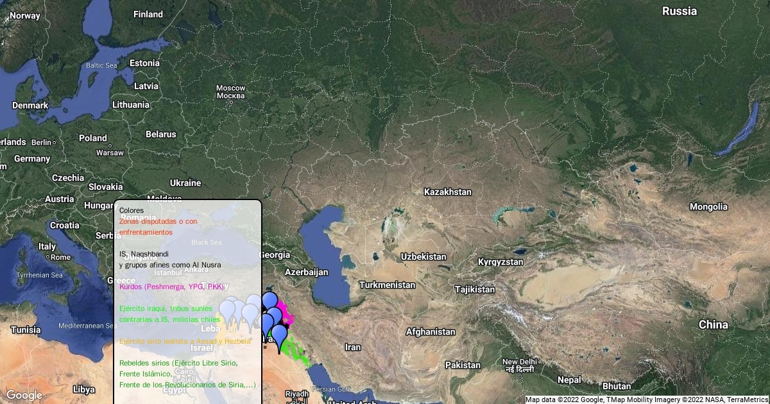Click the 'Berlin' city label
Image resolution: width=770 pixels, height=404 pixels.
[x=41, y=142]
